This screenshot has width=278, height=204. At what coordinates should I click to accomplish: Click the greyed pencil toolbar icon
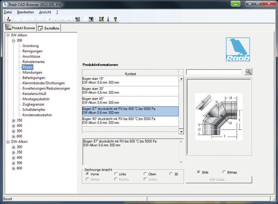[x=49, y=19]
